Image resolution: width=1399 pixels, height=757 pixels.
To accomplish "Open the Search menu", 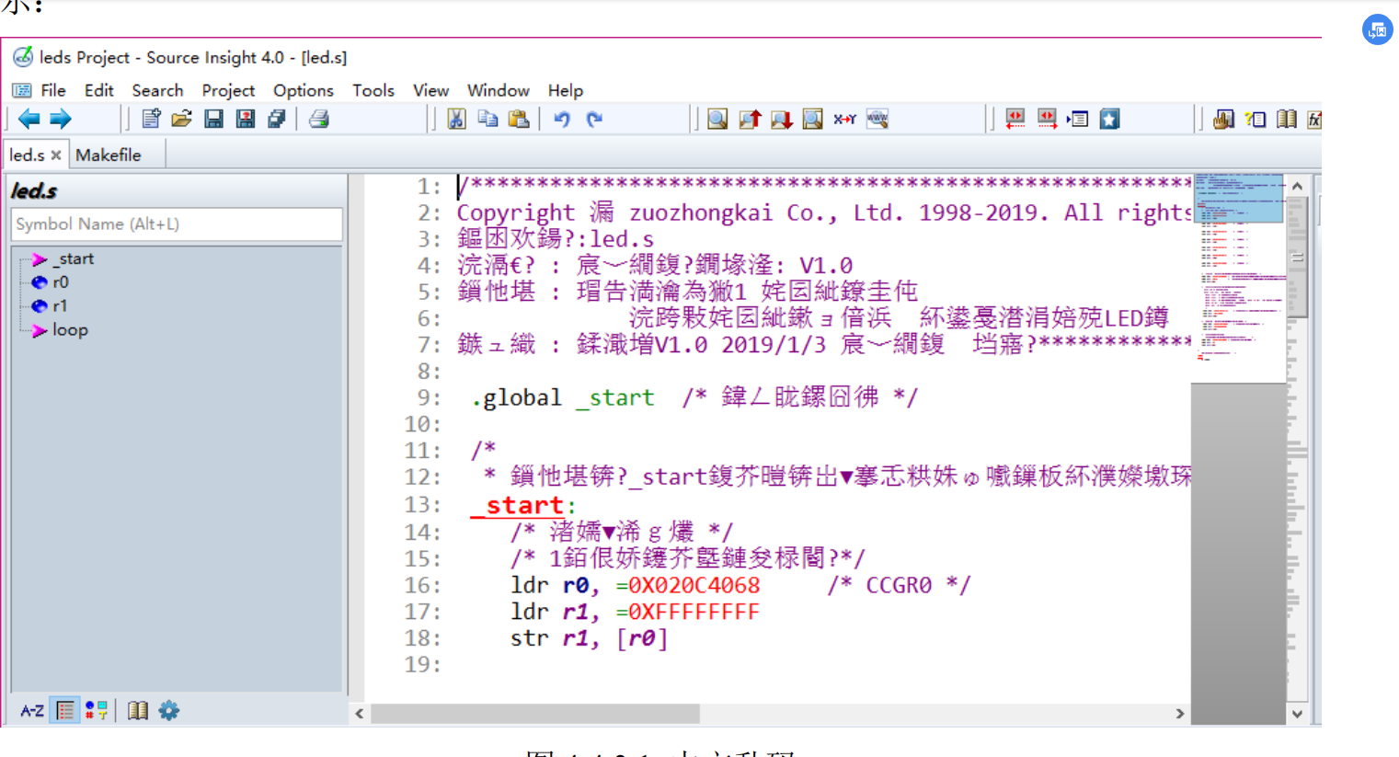I will (x=157, y=90).
